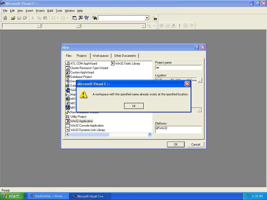
Task: Toggle the Win32 platform checkbox
Action: pos(157,128)
